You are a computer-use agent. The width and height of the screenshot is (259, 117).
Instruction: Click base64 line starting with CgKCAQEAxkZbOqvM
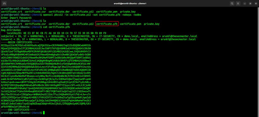point(46,73)
